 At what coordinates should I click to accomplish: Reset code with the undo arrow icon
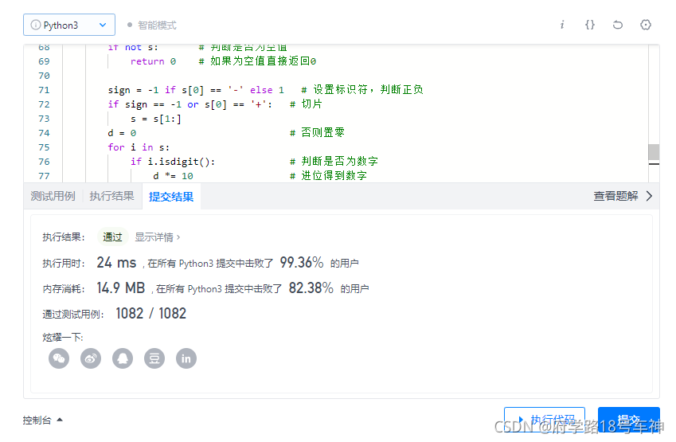click(x=618, y=25)
